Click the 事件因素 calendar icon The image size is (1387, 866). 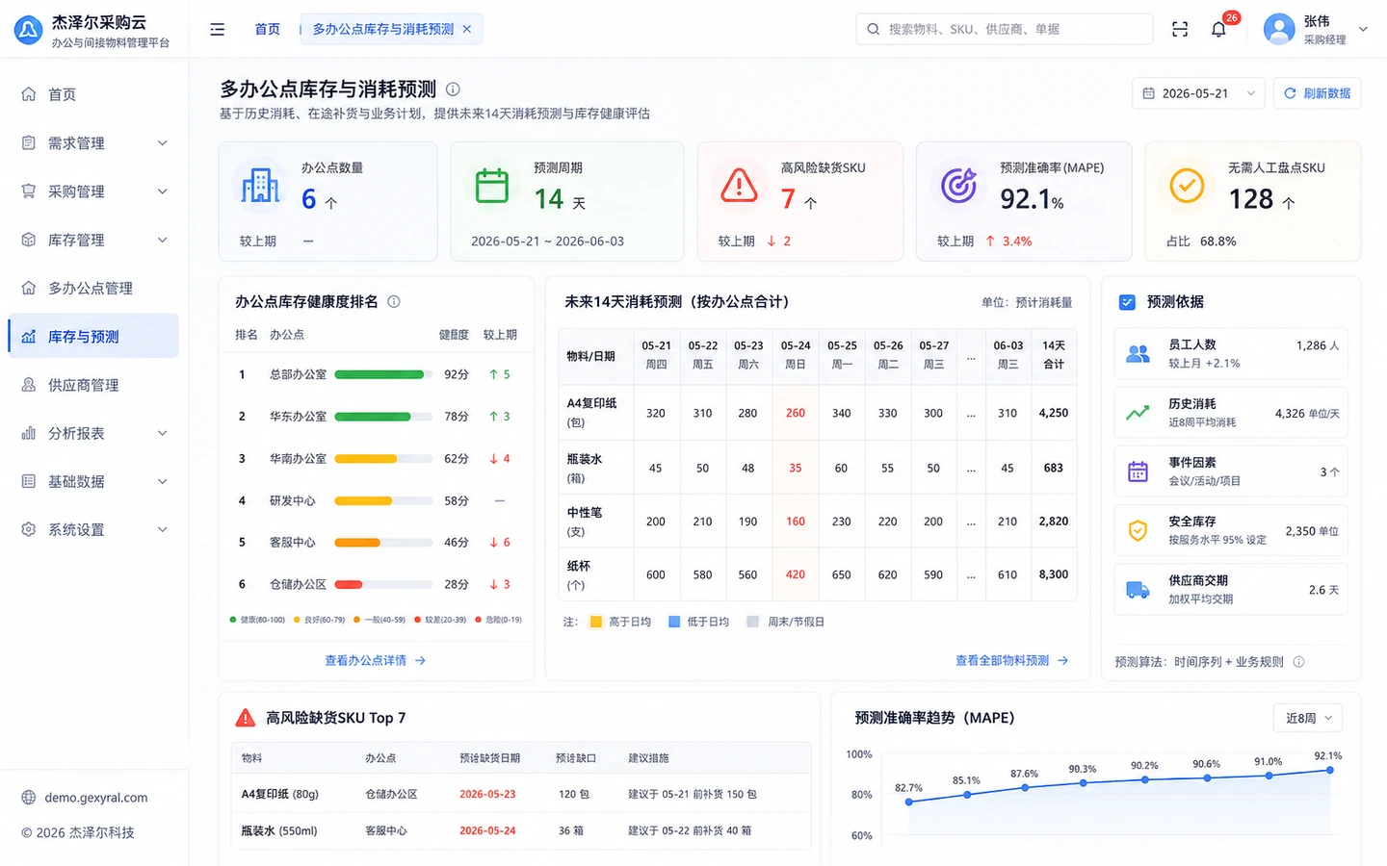pos(1138,471)
